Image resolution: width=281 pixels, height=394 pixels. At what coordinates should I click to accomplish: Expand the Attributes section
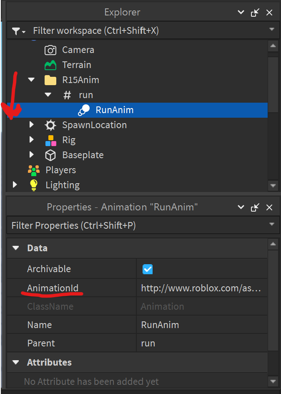tap(15, 362)
